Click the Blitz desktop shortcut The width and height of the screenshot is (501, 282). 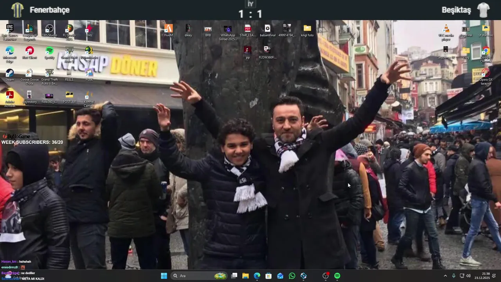pyautogui.click(x=89, y=31)
